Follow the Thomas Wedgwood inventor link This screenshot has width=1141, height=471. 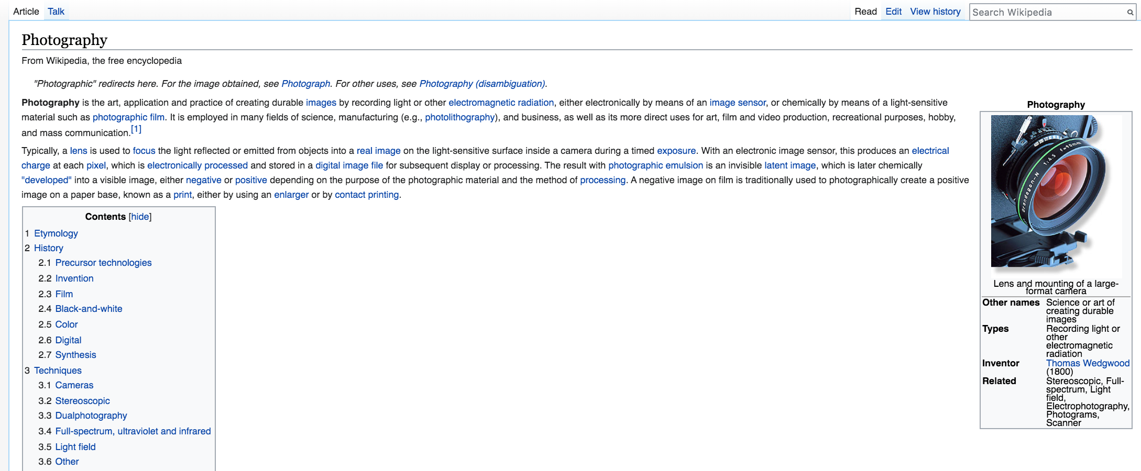[x=1088, y=363]
